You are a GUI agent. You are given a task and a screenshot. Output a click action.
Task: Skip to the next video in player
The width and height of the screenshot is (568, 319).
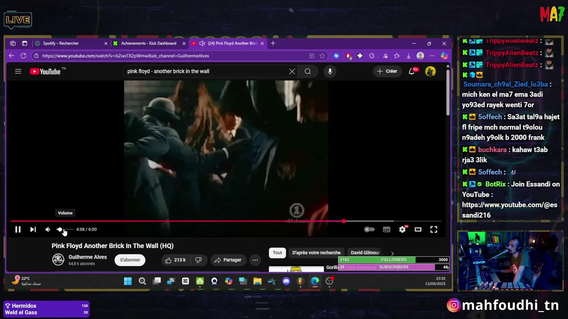[33, 230]
